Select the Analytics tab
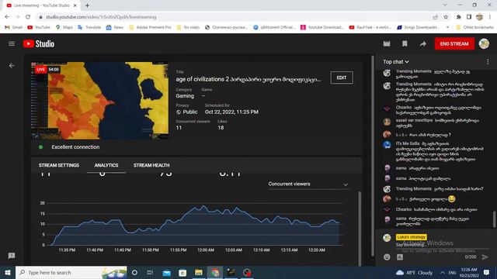 [x=106, y=165]
